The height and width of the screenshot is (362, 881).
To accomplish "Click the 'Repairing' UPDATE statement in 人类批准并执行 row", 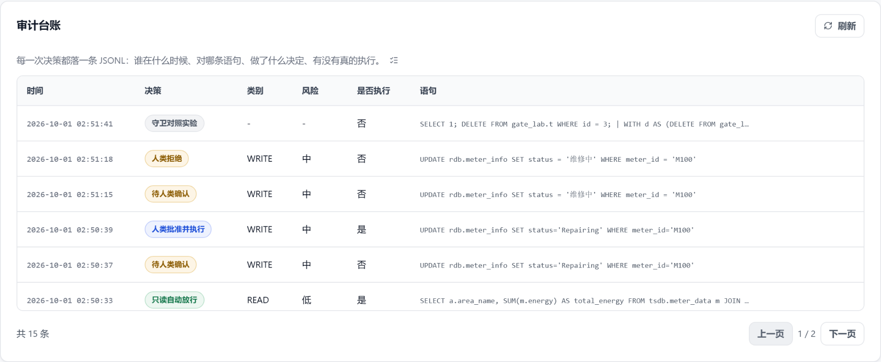I will (x=557, y=230).
